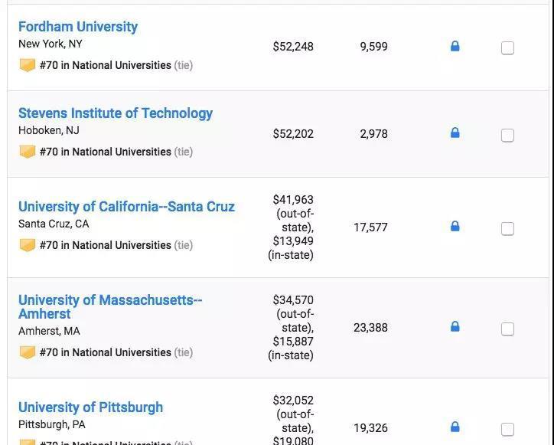The width and height of the screenshot is (554, 445).
Task: Click lock icon for UMass Amherst
Action: (x=455, y=327)
